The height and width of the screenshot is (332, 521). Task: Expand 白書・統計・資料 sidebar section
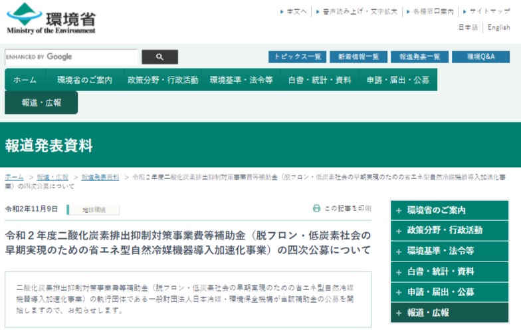(x=449, y=271)
